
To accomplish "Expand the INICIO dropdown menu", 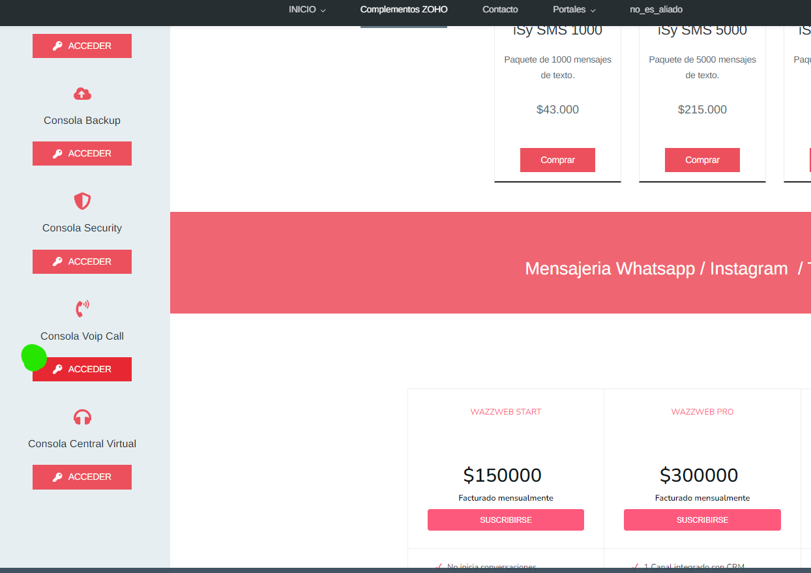I will click(x=307, y=10).
